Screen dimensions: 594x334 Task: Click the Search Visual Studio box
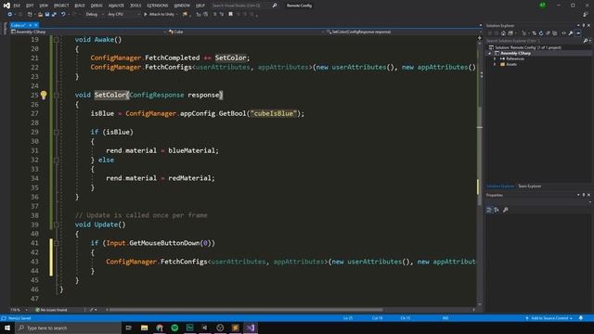244,6
